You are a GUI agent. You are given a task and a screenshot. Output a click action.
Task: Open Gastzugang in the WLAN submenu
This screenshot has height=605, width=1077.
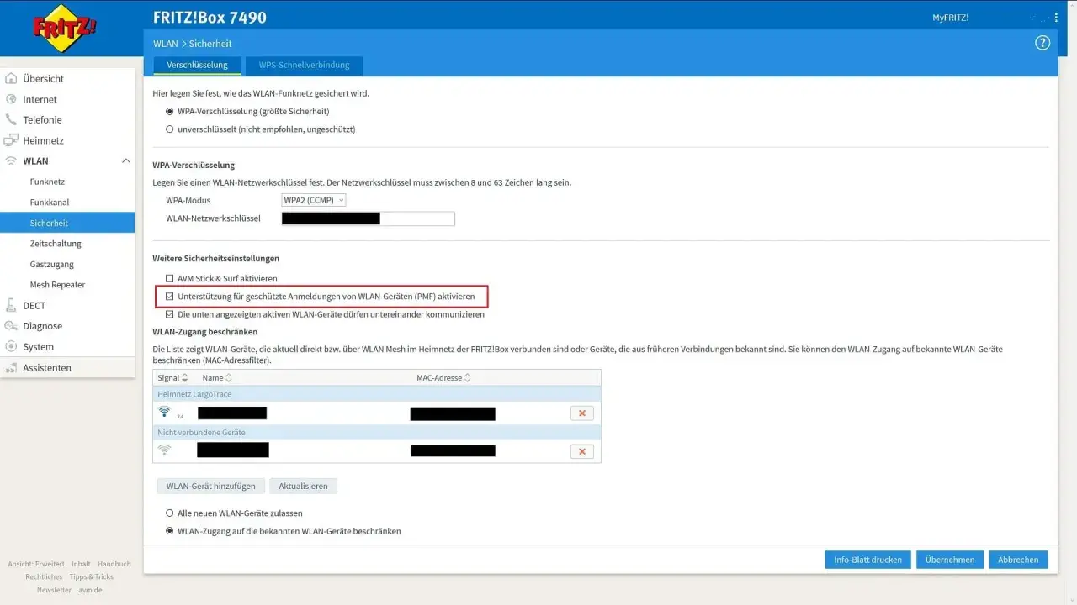(x=52, y=264)
